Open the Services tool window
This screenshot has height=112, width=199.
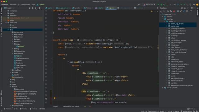[x=33, y=109]
